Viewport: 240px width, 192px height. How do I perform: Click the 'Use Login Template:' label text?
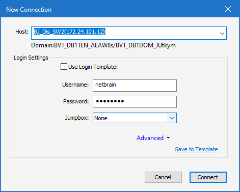93,67
